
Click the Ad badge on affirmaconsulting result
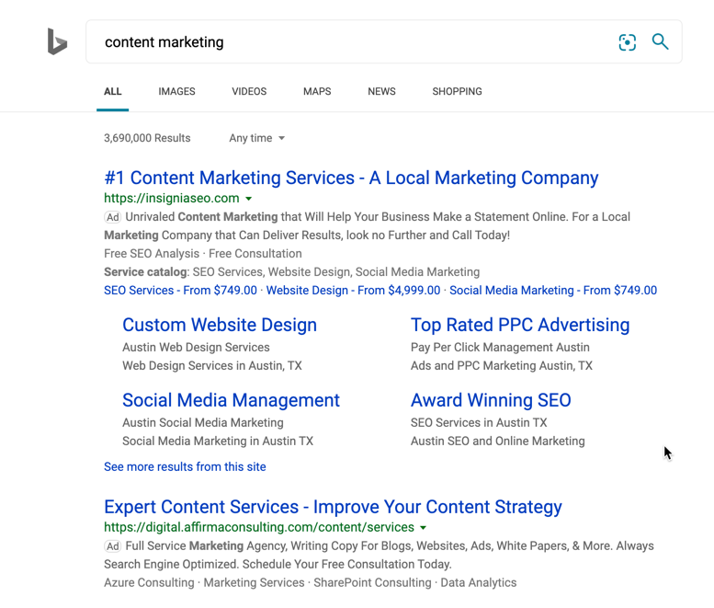click(x=112, y=546)
